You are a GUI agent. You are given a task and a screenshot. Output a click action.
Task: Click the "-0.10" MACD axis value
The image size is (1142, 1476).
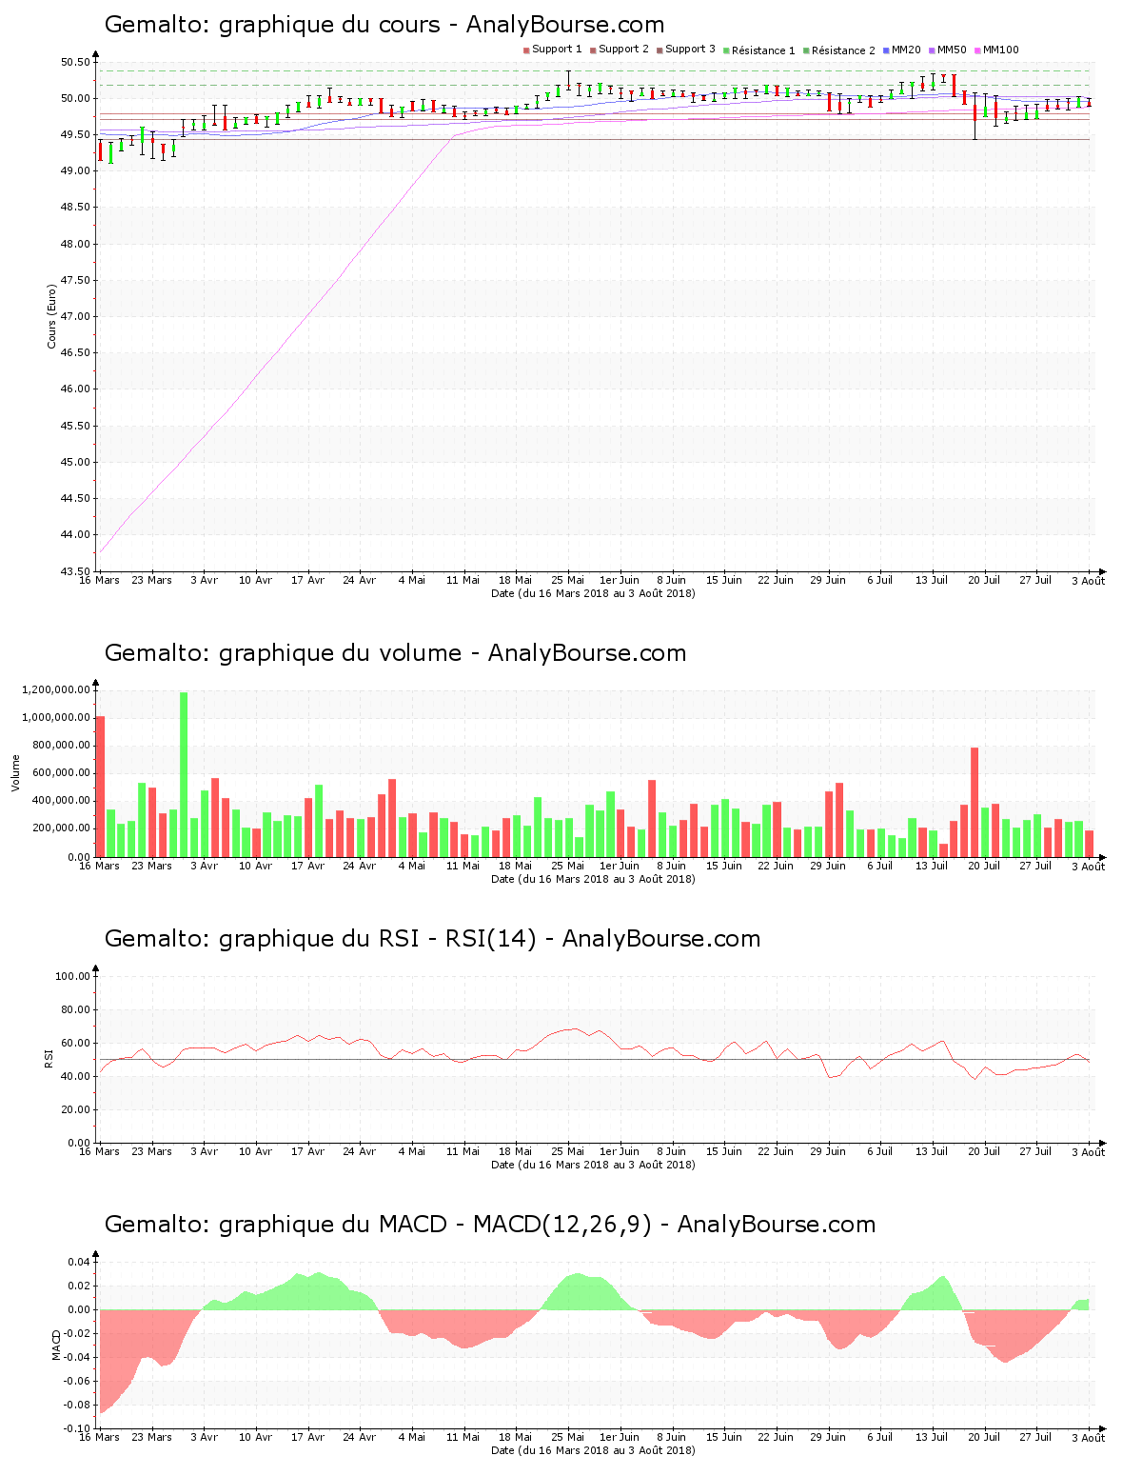77,1428
